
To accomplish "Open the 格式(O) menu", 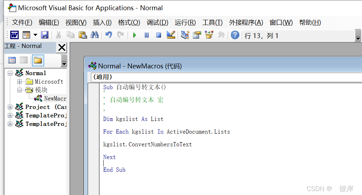I will point(129,23).
